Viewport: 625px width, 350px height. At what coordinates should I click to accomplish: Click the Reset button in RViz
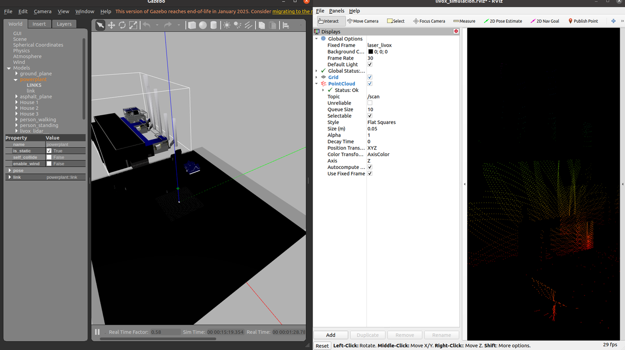click(x=322, y=346)
